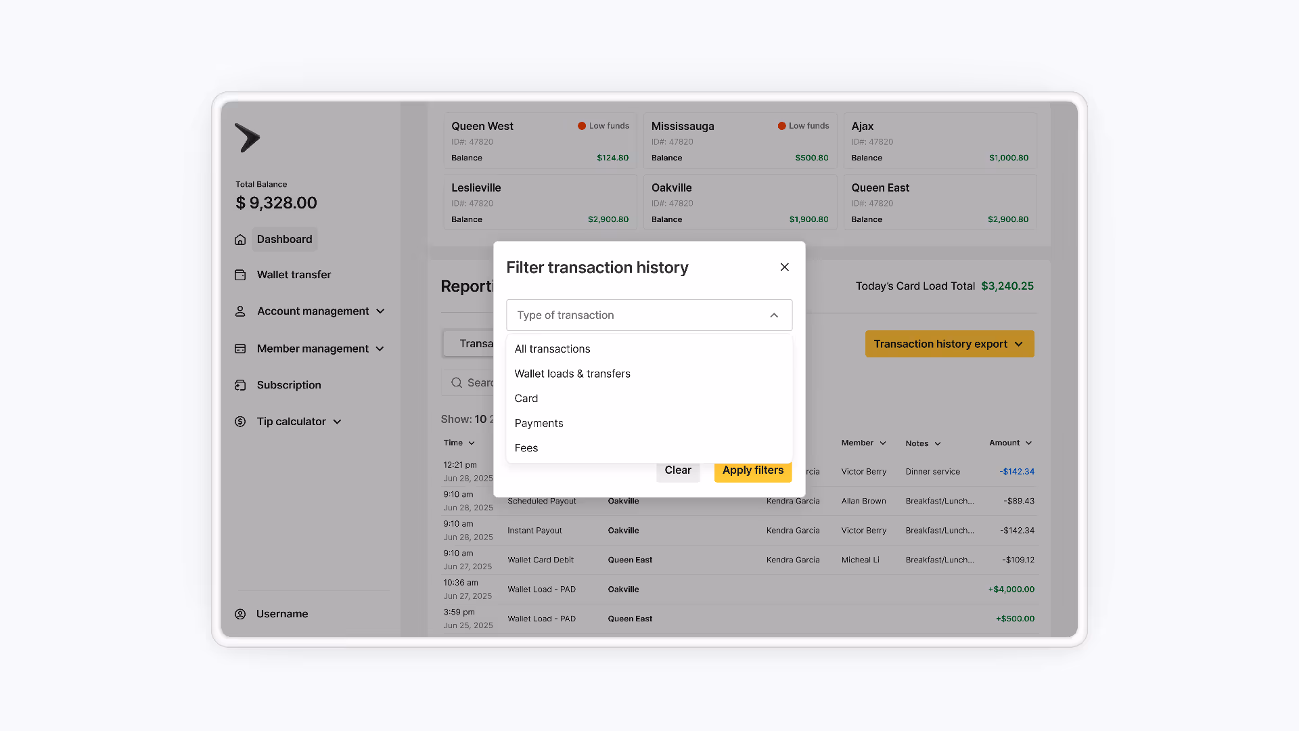
Task: Open Subscription using its sidebar icon
Action: [240, 384]
